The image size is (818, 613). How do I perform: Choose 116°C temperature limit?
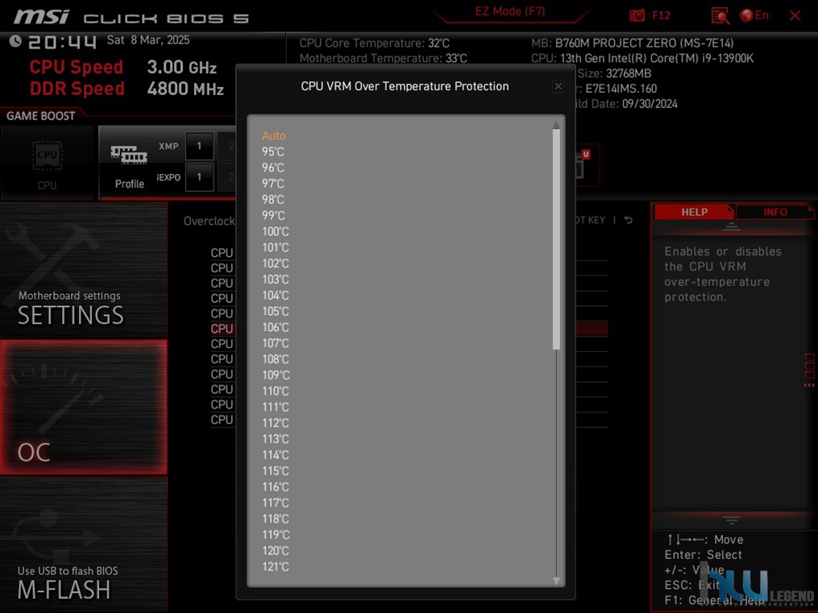(x=275, y=487)
